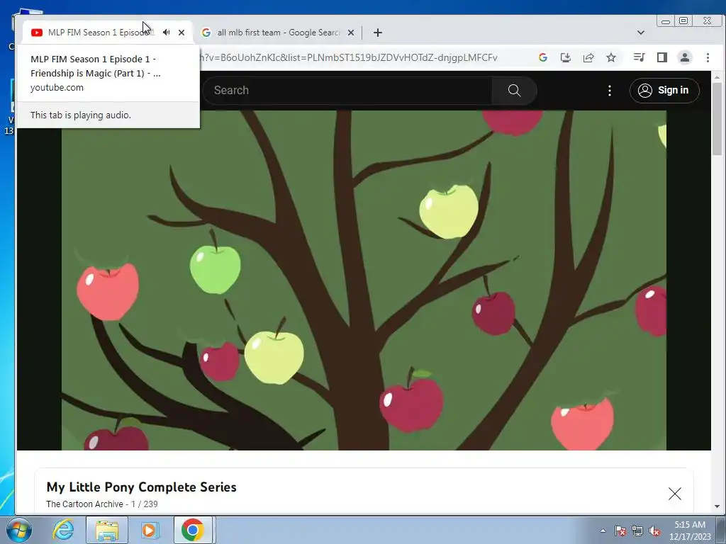Install app via the download icon in address bar
The width and height of the screenshot is (726, 544).
coord(565,57)
